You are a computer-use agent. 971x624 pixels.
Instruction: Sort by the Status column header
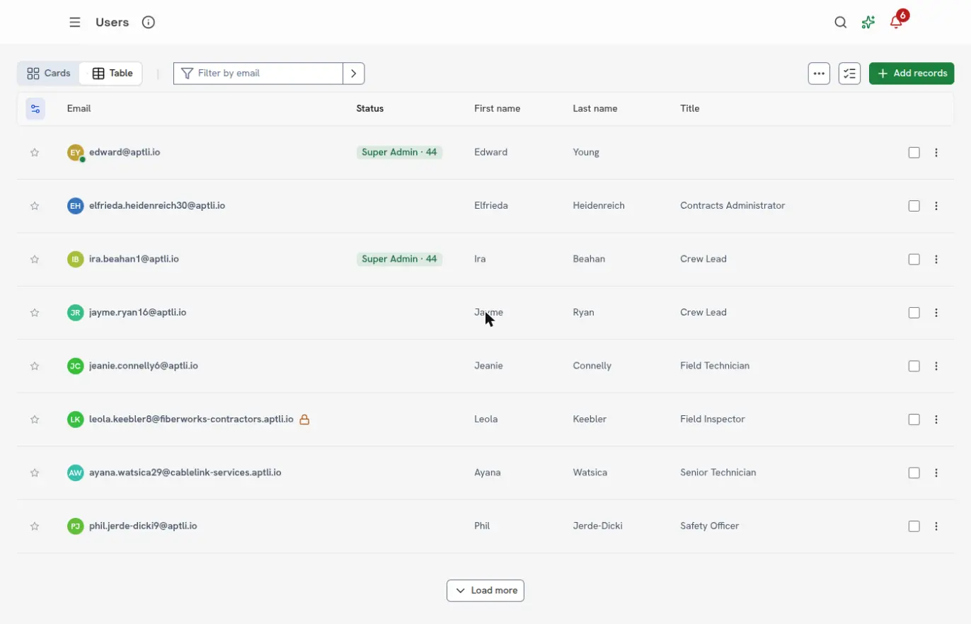(x=370, y=109)
